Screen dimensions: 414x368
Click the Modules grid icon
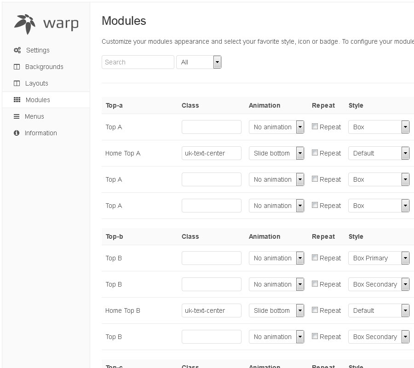point(17,100)
